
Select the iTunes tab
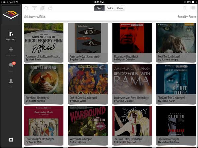click(120, 8)
